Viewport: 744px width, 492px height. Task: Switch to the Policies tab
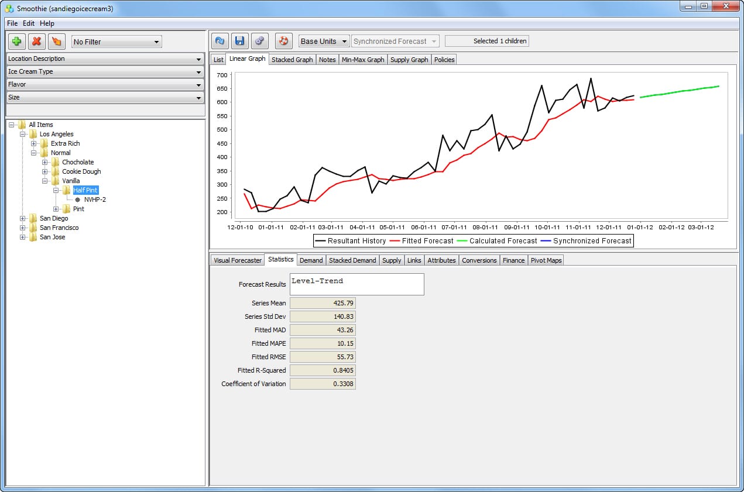coord(444,60)
